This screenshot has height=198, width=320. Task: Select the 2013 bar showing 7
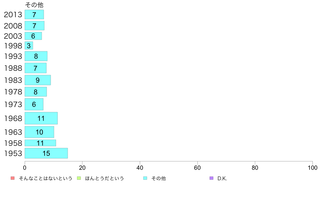coord(34,15)
